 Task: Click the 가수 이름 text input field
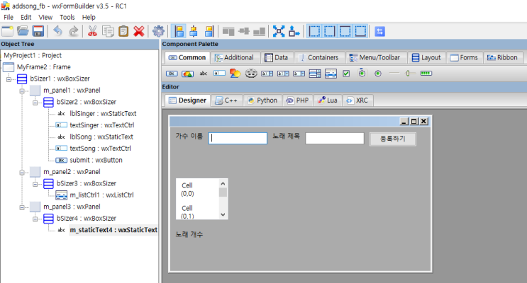(x=238, y=138)
